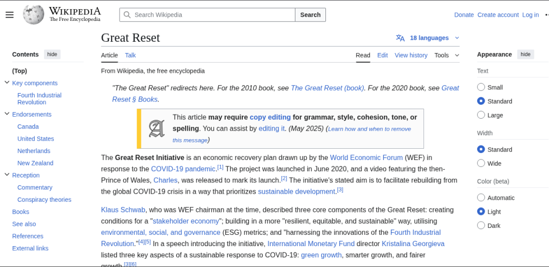Open stakeholder economy link
This screenshot has height=267, width=549.
186,221
